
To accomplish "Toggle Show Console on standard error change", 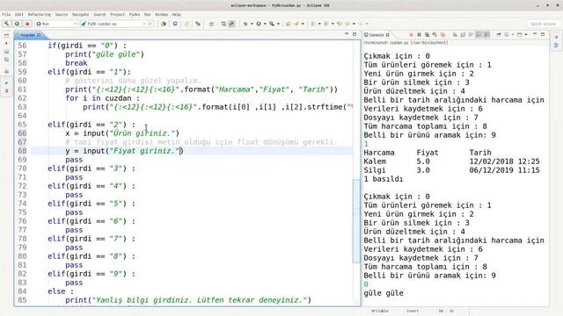I will [x=486, y=35].
